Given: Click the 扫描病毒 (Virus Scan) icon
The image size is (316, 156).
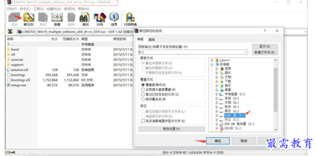Looking at the screenshot, I should 130,18.
